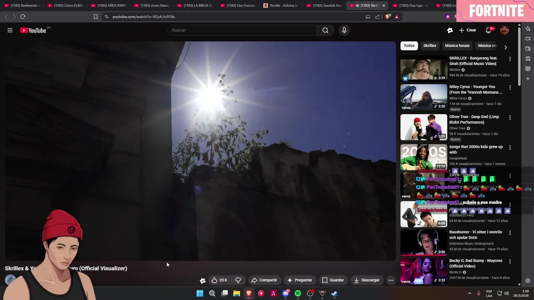
Task: Open Brave Leo AI sidebar sparkle icon
Action: point(528,29)
